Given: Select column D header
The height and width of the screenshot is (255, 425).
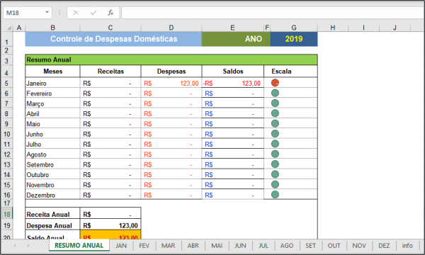Looking at the screenshot, I should pyautogui.click(x=171, y=28).
